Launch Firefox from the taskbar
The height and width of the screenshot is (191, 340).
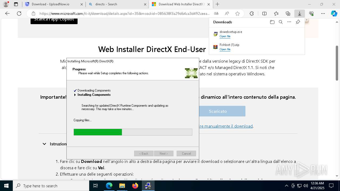135,186
